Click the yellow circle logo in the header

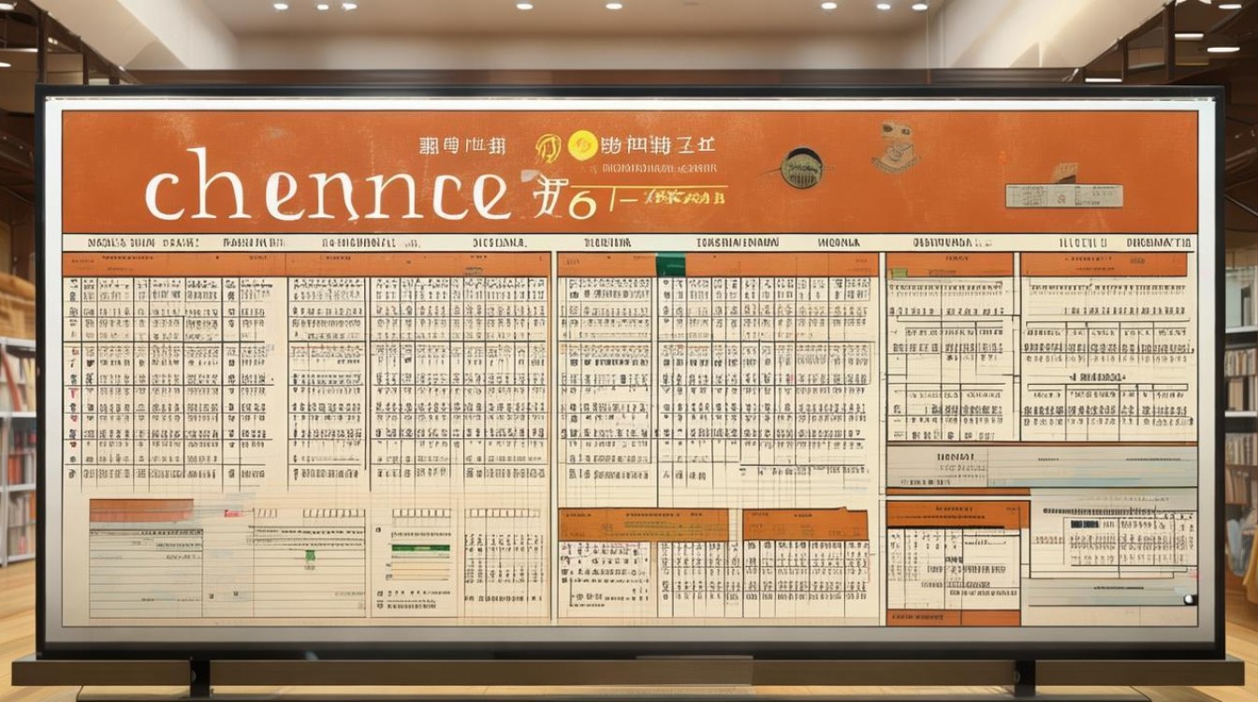click(x=583, y=145)
